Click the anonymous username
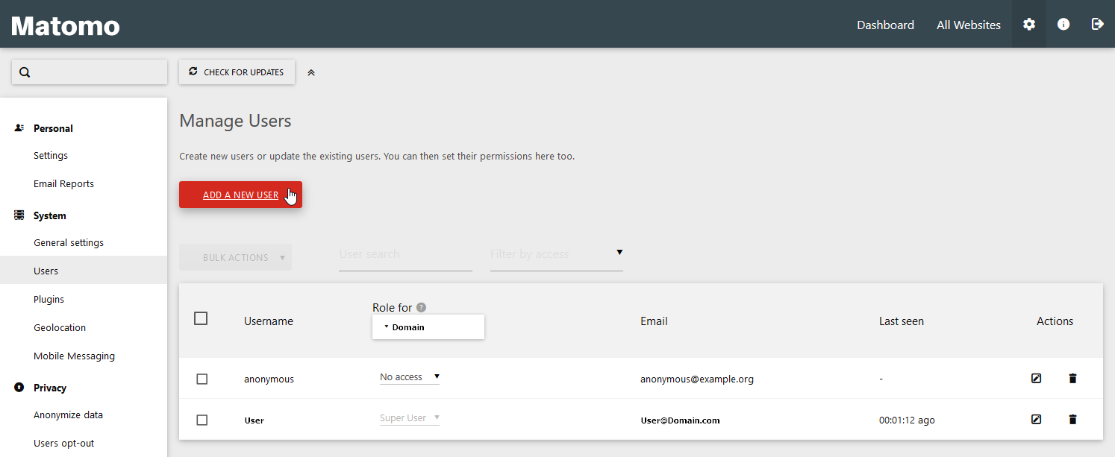Viewport: 1115px width, 457px height. click(269, 379)
